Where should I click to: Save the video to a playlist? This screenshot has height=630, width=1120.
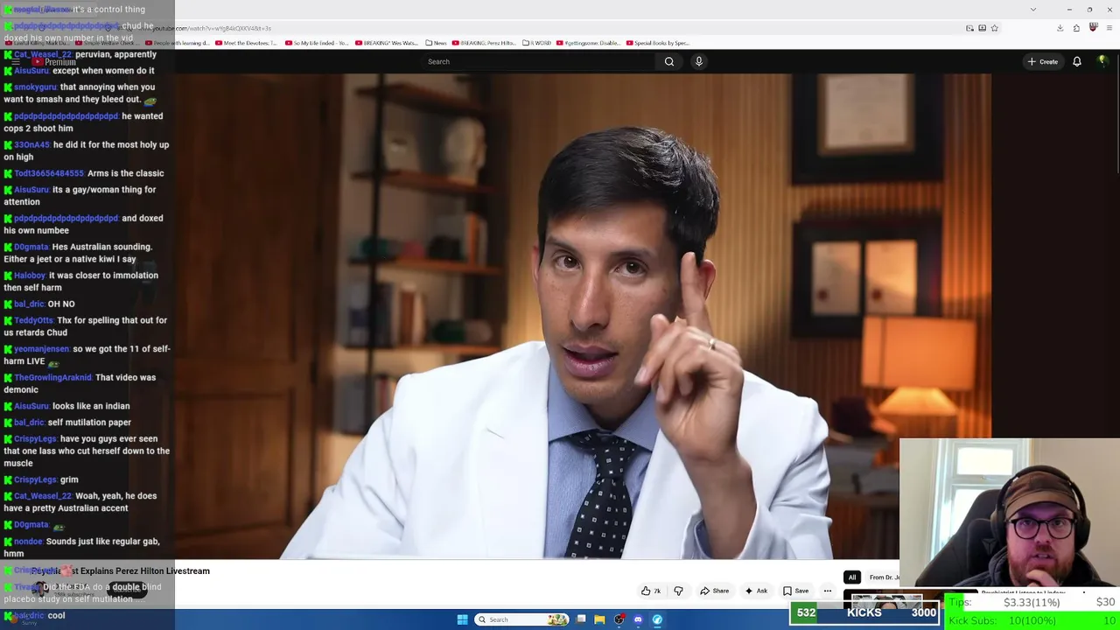pos(796,591)
